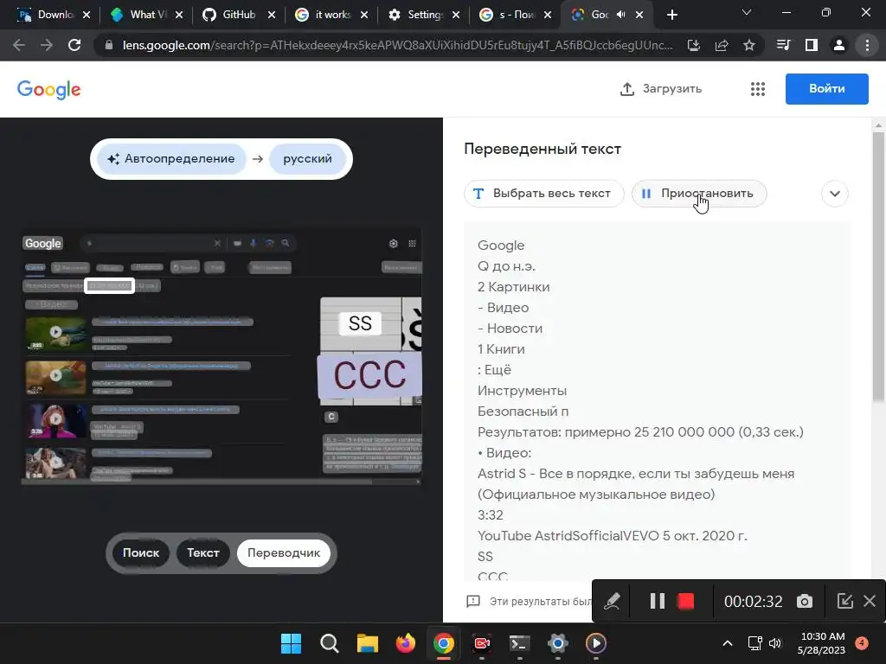Choose target language русский chip
This screenshot has height=664, width=886.
[307, 159]
